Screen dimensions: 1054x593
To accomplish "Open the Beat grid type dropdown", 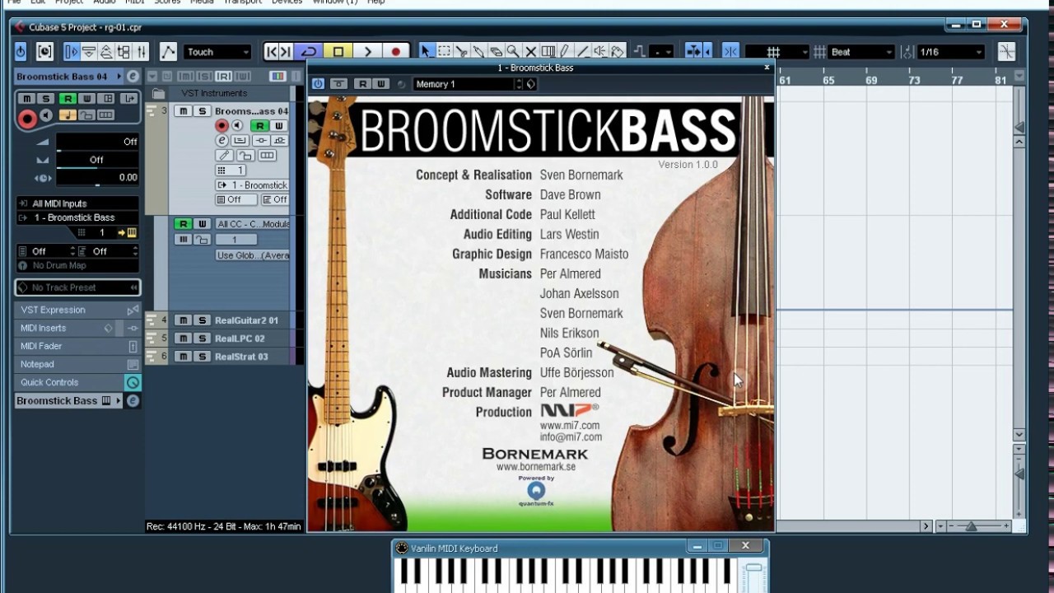I will point(860,52).
